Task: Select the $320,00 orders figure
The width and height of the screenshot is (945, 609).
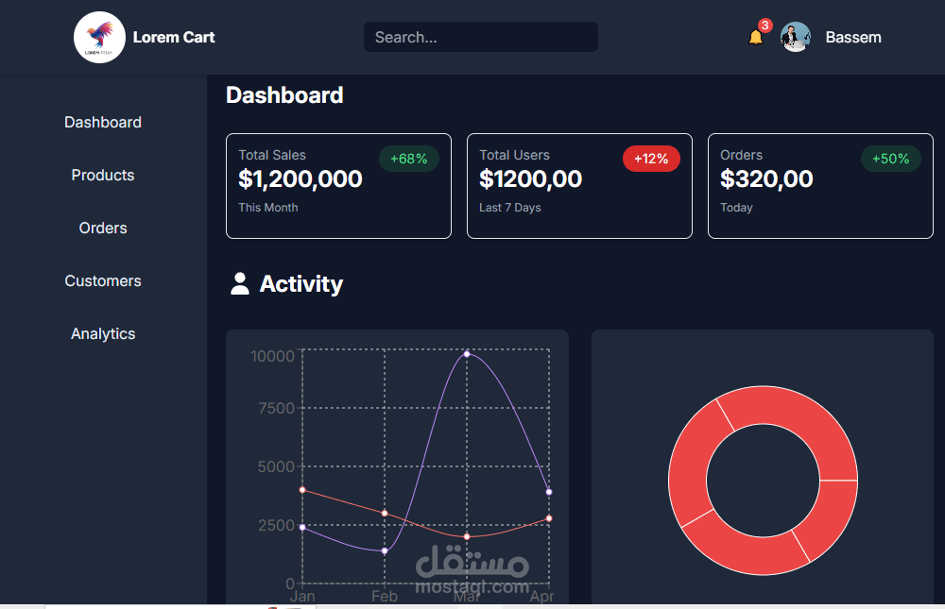Action: tap(766, 178)
